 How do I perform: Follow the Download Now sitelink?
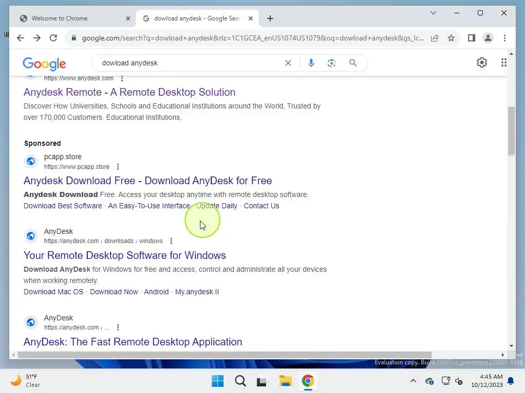coord(114,292)
